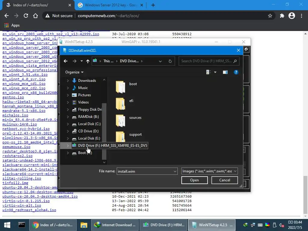Click the File name input field

pos(145,171)
